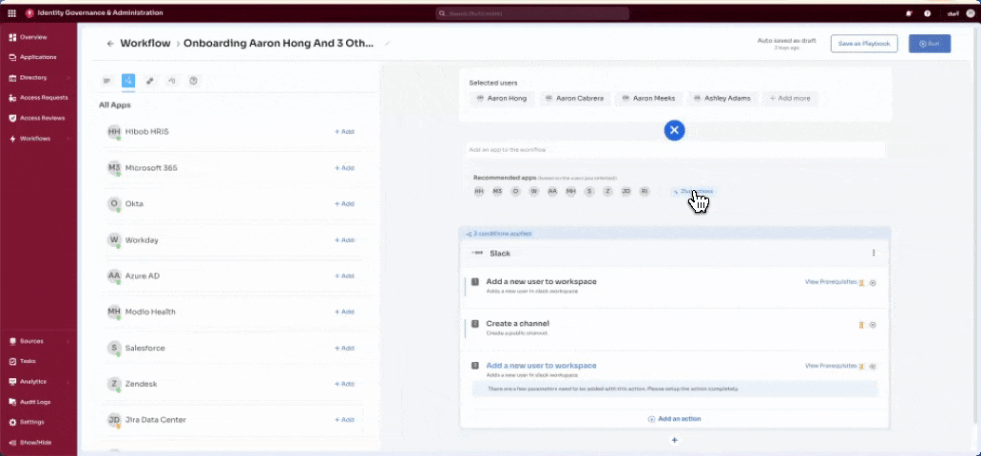Screen dimensions: 981x456
Task: Go back using the workflow back arrow
Action: coord(110,44)
